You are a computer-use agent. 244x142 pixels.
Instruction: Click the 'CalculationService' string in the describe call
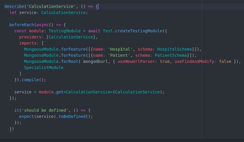[51, 6]
